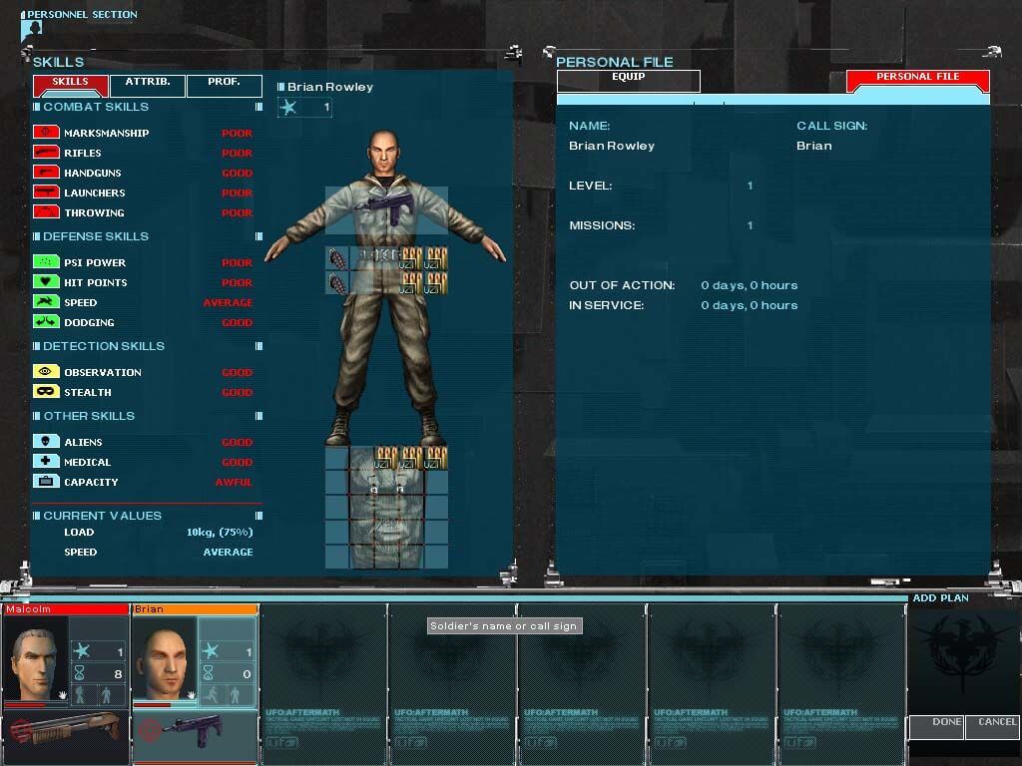Select first Uzi ammo clip in backpack
This screenshot has width=1022, height=766.
[x=386, y=458]
